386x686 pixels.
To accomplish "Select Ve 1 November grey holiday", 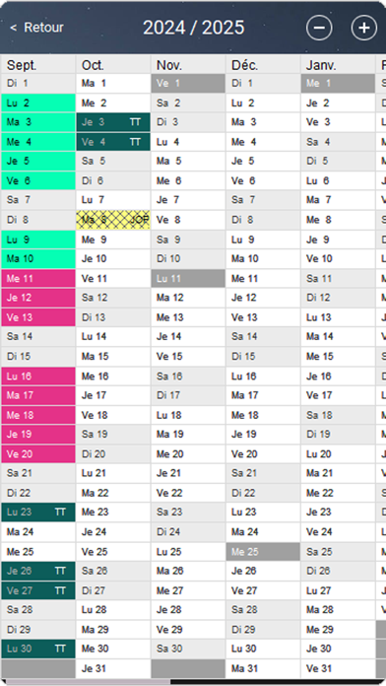I will (x=188, y=83).
